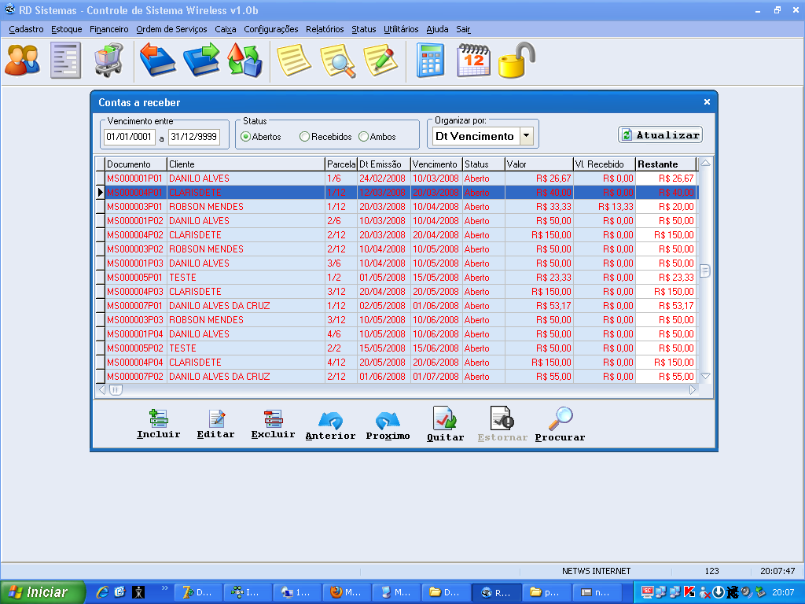Click the Quitar button
The width and height of the screenshot is (805, 604).
click(445, 424)
